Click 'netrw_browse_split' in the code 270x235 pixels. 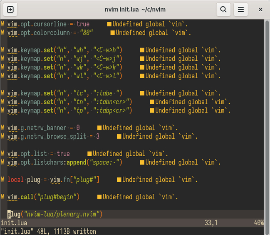click(57, 137)
